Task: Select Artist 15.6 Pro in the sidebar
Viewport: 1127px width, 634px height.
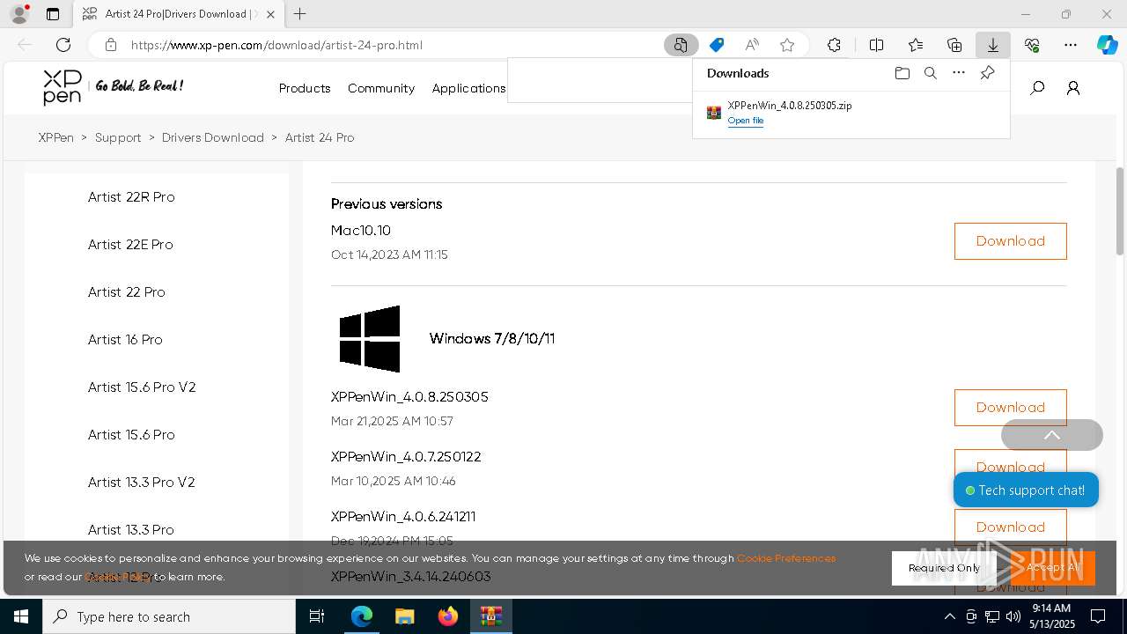Action: [x=131, y=435]
